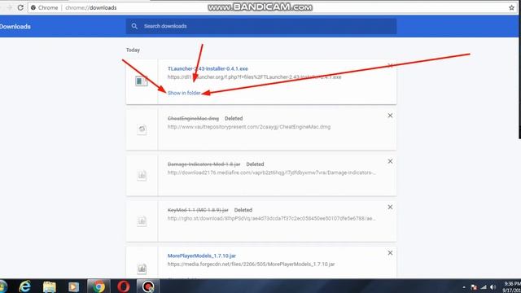
Task: Open Internet Explorer from the taskbar
Action: [x=25, y=286]
